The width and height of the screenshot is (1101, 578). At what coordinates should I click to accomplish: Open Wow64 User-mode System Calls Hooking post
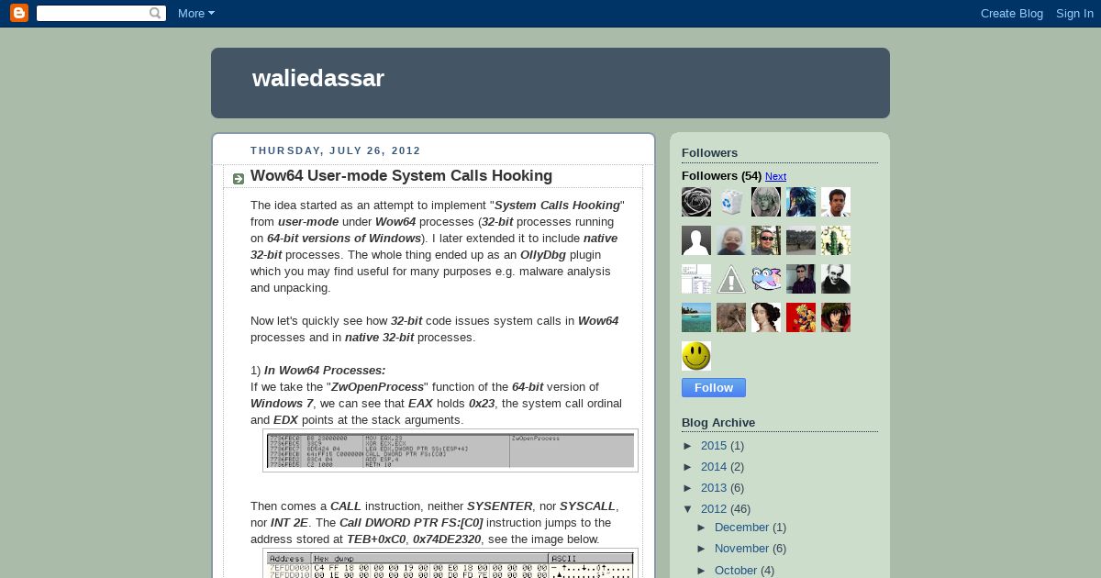click(401, 175)
